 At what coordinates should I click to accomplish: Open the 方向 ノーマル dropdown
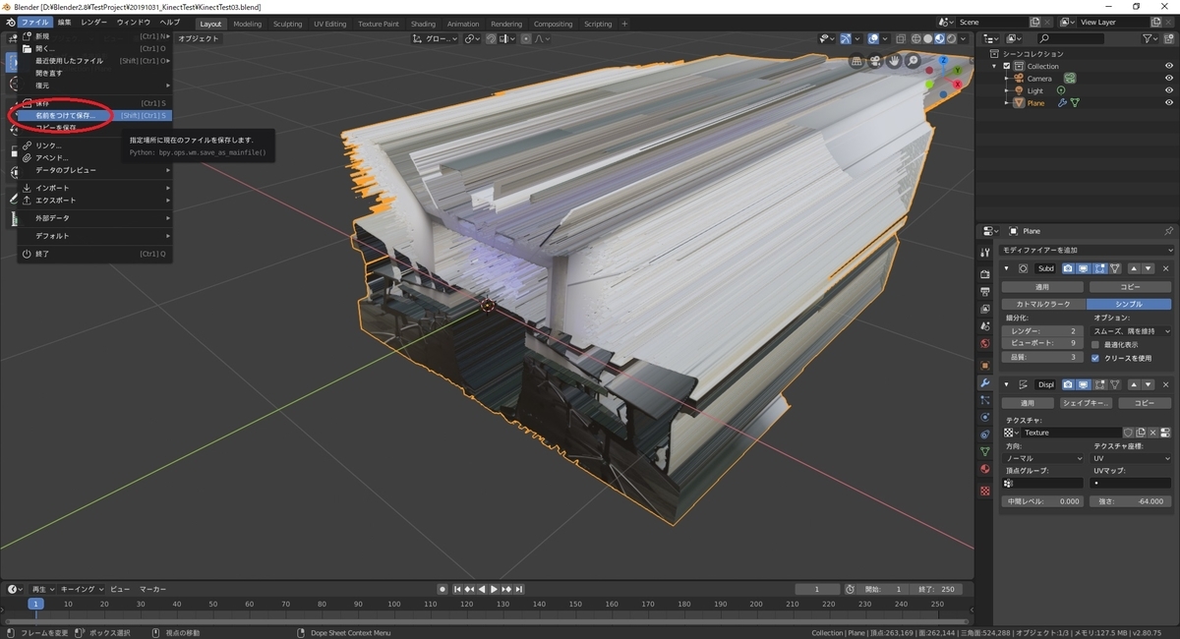coord(1044,458)
